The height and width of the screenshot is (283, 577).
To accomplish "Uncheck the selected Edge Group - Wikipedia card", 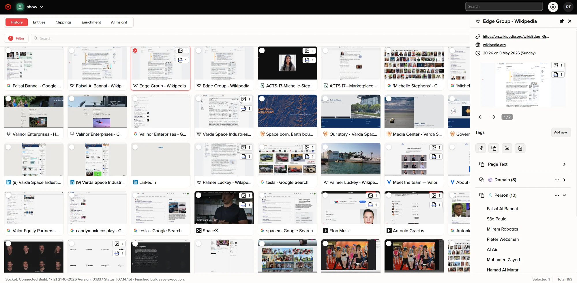I will (x=135, y=51).
